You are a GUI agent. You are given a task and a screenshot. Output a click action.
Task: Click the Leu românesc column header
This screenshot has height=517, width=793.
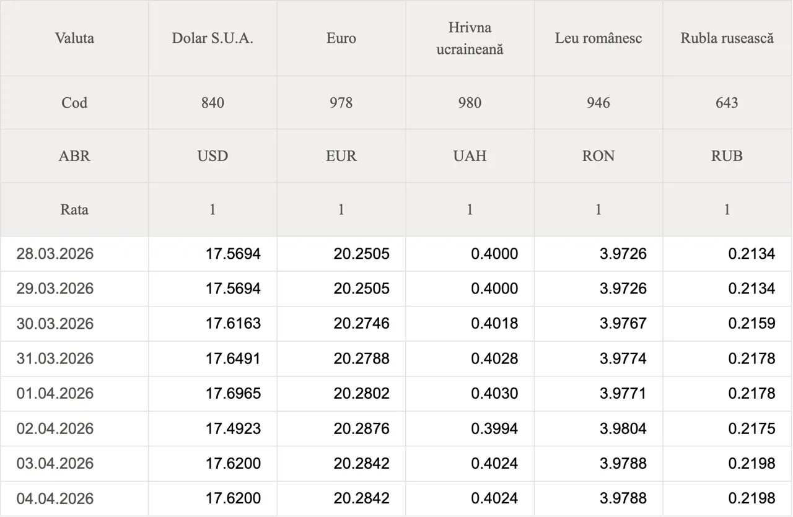pyautogui.click(x=598, y=38)
